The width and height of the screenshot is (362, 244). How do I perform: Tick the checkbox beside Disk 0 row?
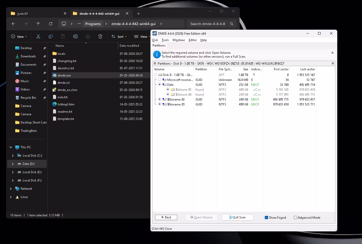pos(155,75)
